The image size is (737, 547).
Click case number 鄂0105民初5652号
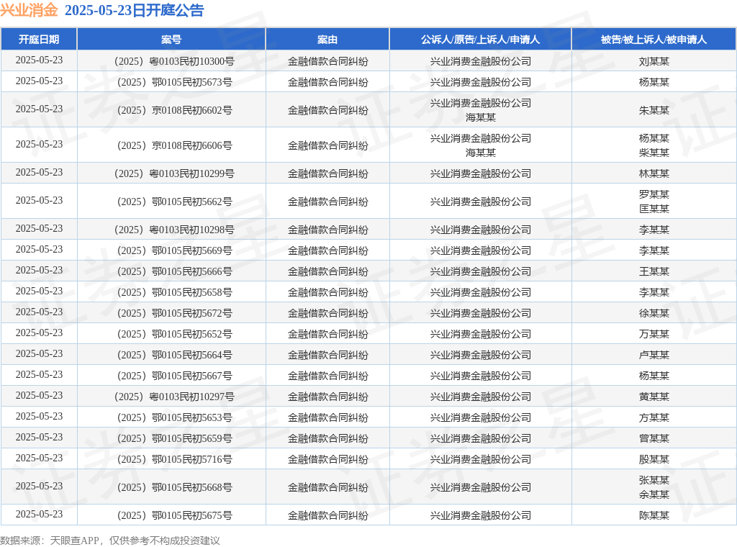pyautogui.click(x=174, y=334)
